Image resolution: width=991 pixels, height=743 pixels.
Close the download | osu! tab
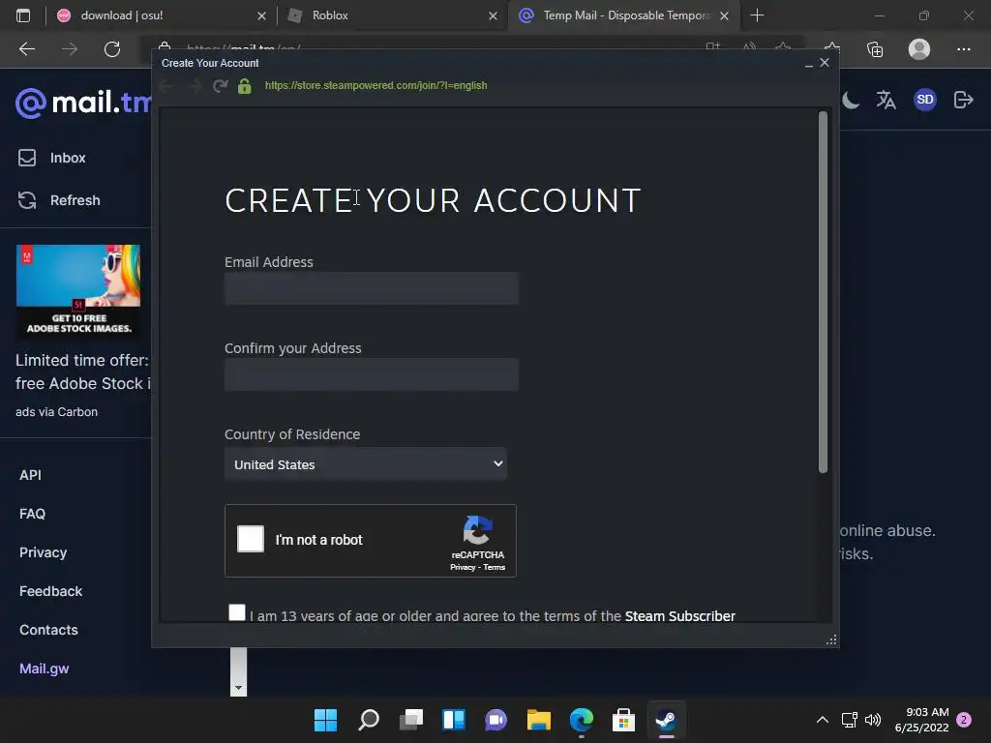point(261,15)
